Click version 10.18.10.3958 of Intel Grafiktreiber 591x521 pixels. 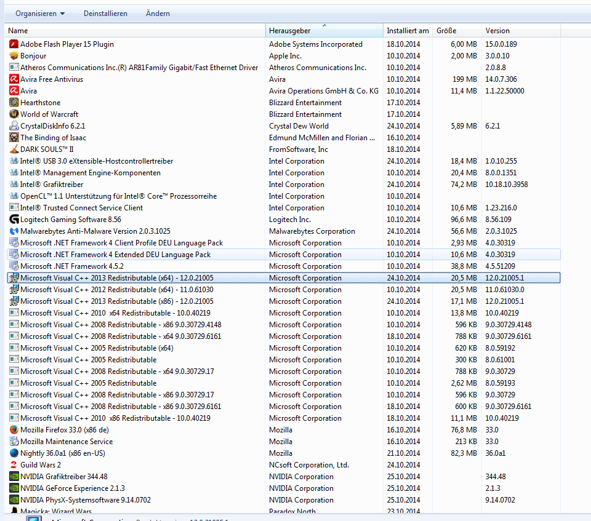click(x=506, y=184)
